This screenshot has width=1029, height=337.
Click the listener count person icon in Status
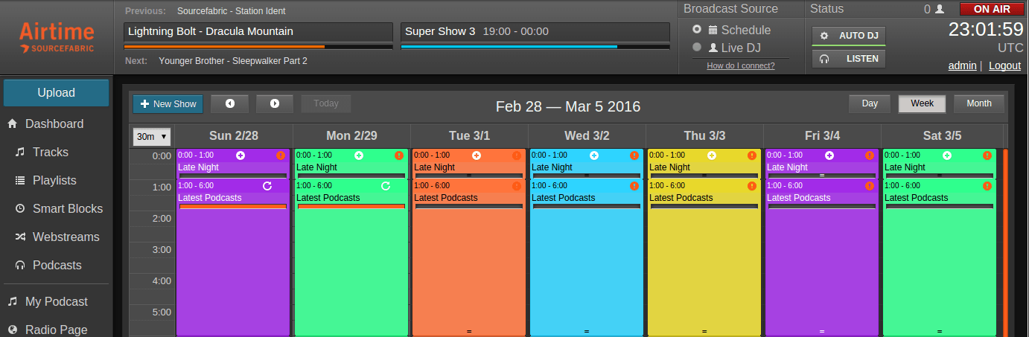click(x=940, y=10)
